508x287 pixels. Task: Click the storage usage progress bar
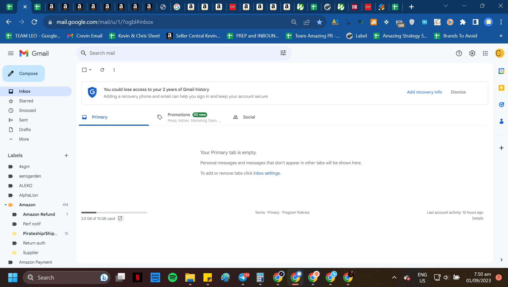click(x=114, y=213)
